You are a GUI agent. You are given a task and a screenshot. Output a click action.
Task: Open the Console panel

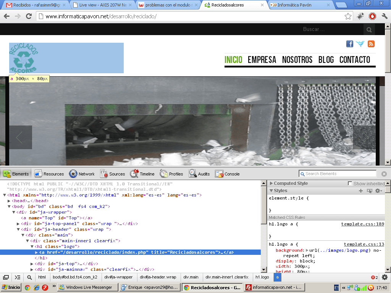coord(227,174)
